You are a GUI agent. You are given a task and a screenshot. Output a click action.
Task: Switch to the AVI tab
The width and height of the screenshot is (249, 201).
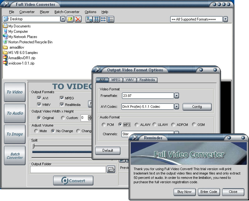[x=102, y=80]
